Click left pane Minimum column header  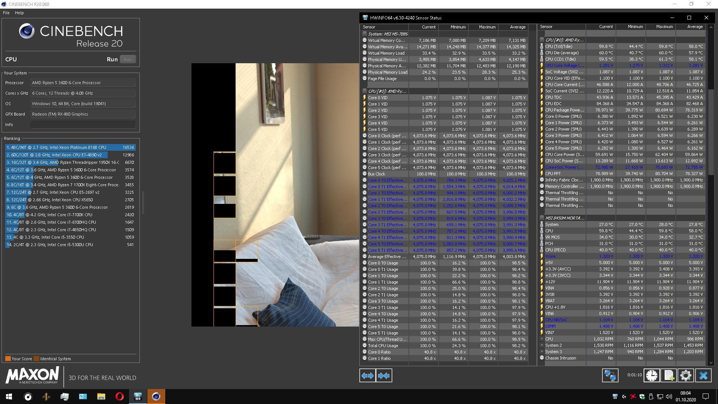click(x=453, y=27)
